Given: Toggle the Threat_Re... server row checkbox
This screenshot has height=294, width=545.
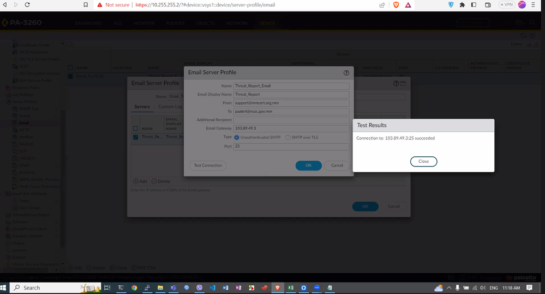Looking at the screenshot, I should (135, 137).
